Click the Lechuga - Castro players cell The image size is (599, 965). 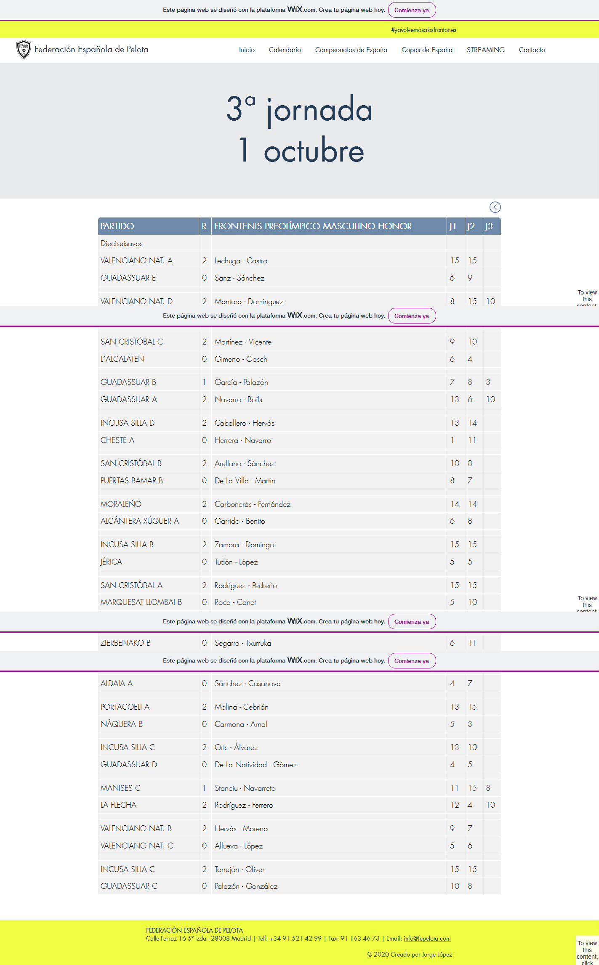(x=241, y=261)
